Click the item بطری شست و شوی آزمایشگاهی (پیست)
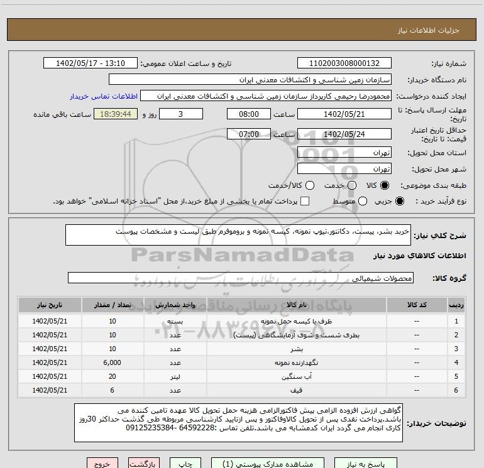 tap(296, 335)
